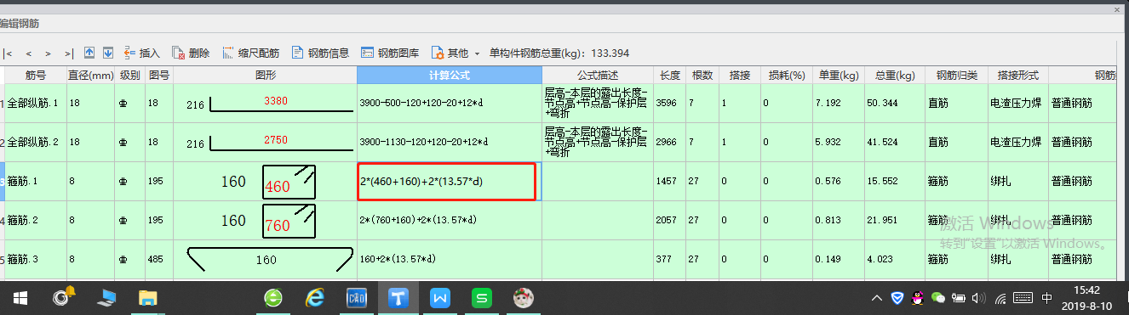Click formula 3900-500-120+120-20+12*d
This screenshot has height=315, width=1129.
[x=421, y=103]
